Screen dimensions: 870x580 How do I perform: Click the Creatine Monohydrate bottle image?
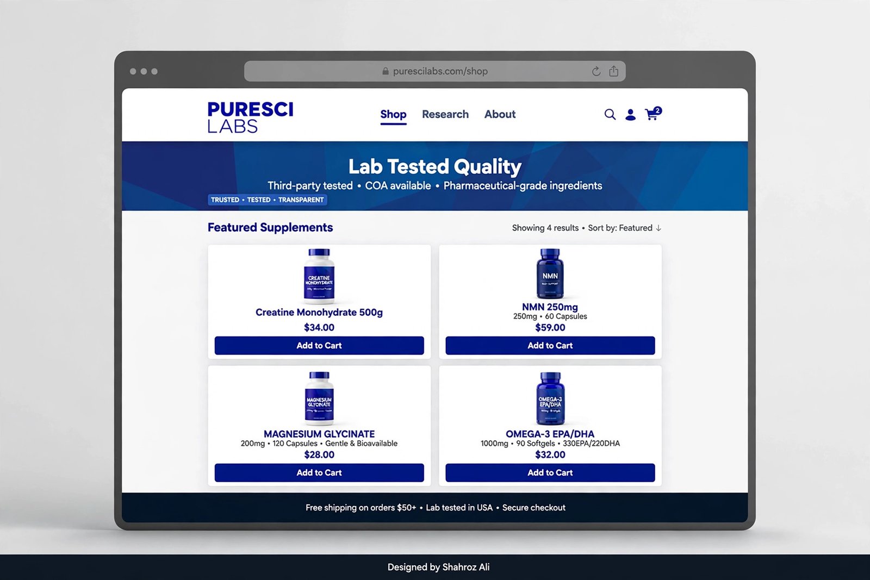[319, 276]
